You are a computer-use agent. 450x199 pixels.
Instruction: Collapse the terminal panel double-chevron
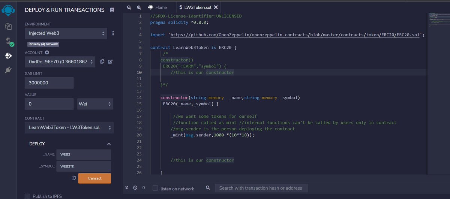click(x=127, y=188)
